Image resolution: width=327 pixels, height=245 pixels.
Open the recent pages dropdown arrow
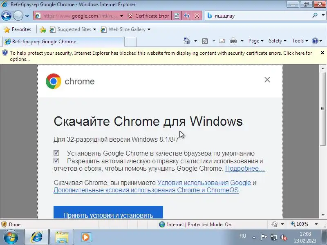tap(27, 16)
